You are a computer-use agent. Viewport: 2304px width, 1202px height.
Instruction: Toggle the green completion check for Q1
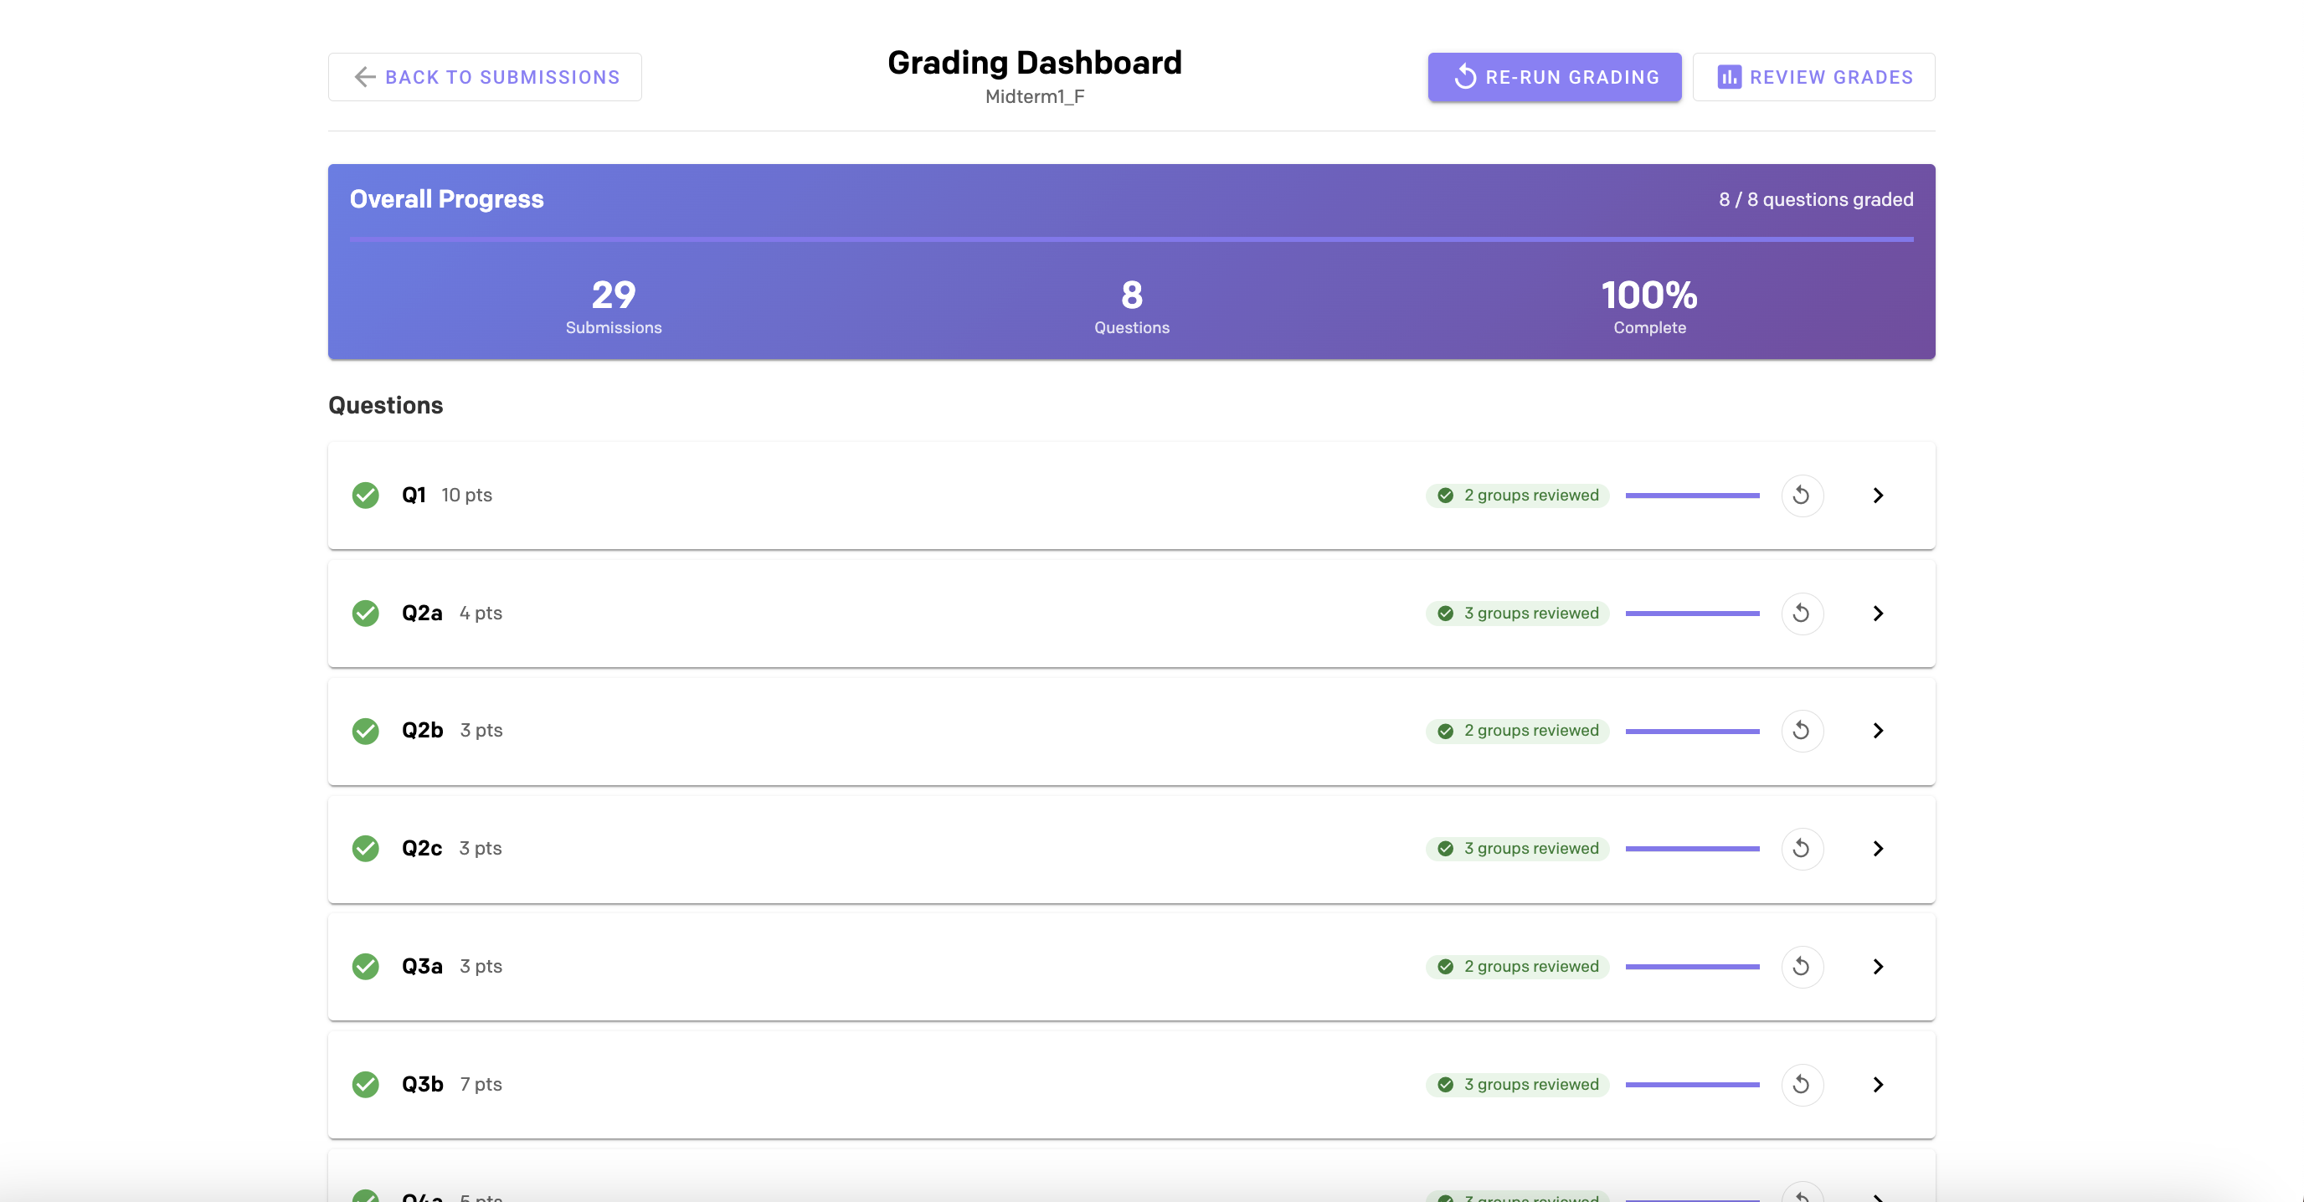coord(365,496)
